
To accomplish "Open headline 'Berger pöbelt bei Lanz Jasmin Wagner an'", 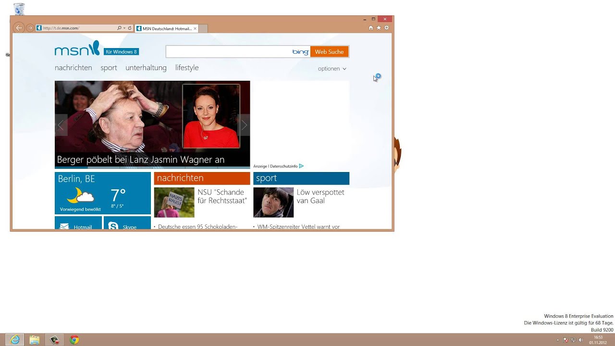I will point(141,160).
